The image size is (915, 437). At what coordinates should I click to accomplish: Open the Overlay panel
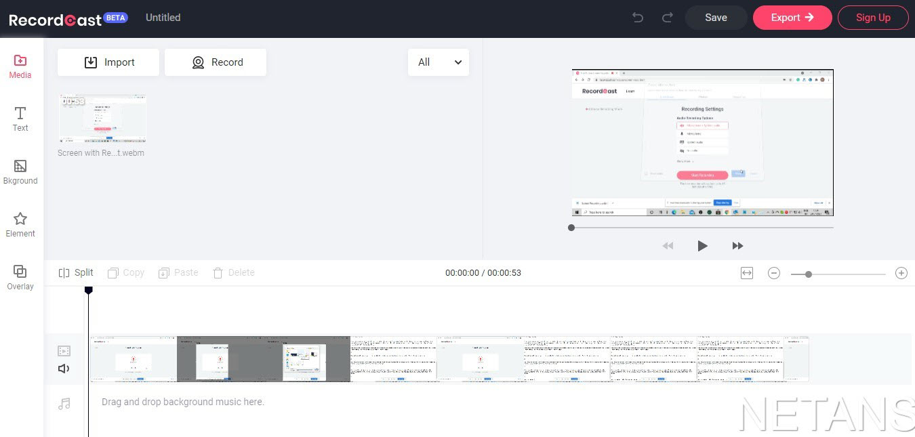(20, 276)
